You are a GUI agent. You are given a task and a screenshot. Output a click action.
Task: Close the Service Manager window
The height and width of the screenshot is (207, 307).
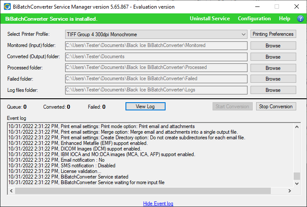[x=297, y=6]
